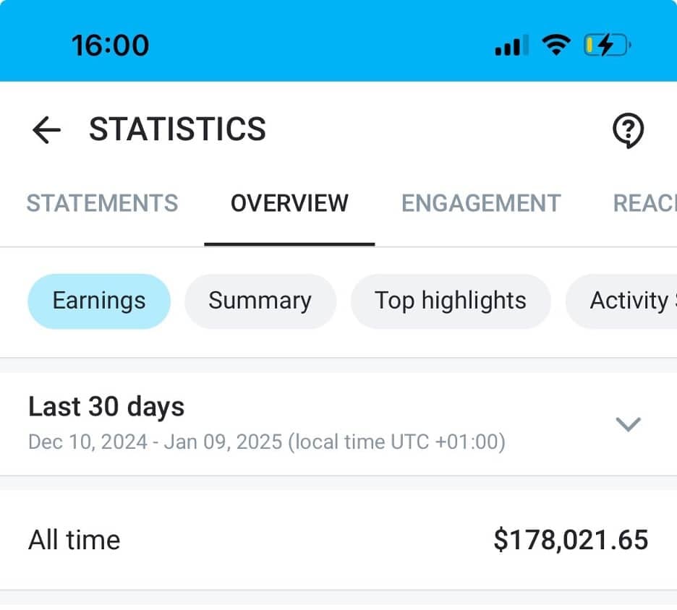Tap the Dec 10 - Jan 09 date text
This screenshot has height=610, width=677.
[267, 442]
